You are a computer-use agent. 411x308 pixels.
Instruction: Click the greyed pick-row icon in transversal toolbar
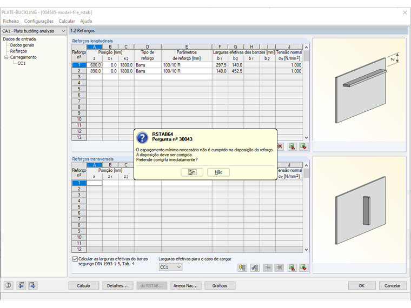(267, 267)
